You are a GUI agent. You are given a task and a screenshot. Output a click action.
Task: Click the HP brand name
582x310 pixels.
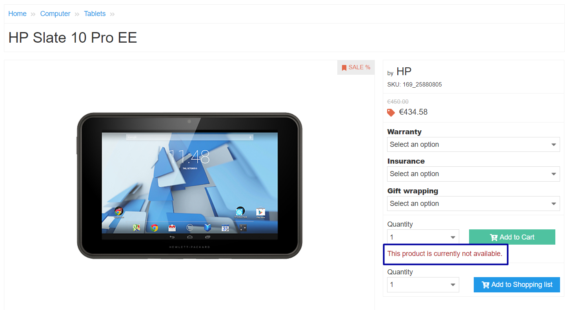coord(404,72)
